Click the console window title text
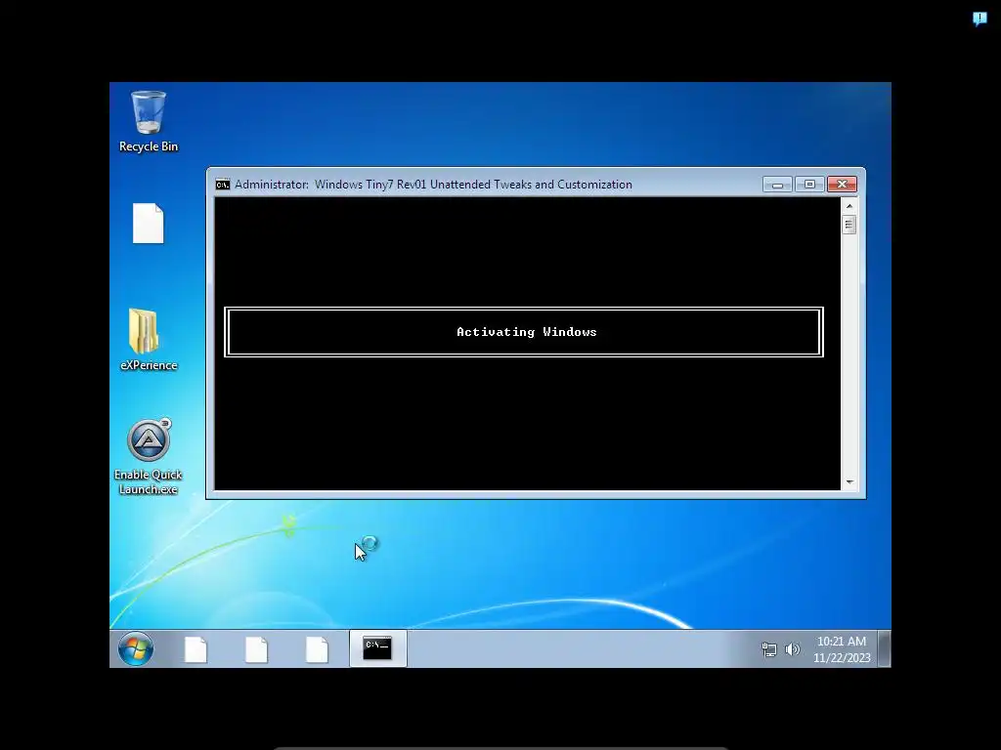This screenshot has width=1001, height=750. click(x=433, y=185)
